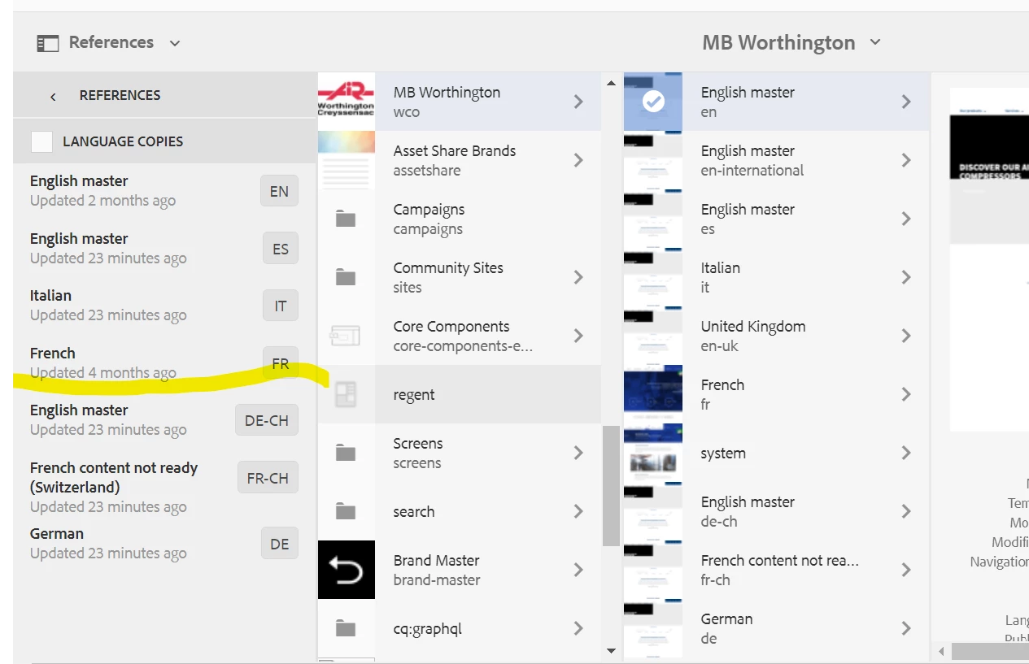Click the system page thumbnail
1029x664 pixels.
coord(653,453)
